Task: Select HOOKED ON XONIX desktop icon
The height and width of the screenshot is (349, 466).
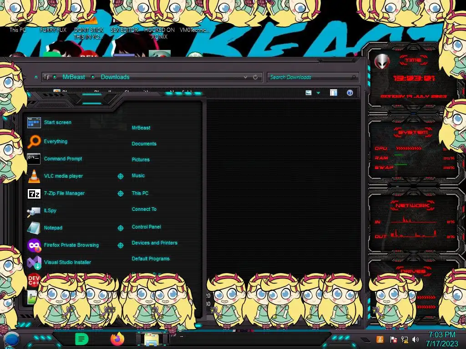Action: [159, 33]
